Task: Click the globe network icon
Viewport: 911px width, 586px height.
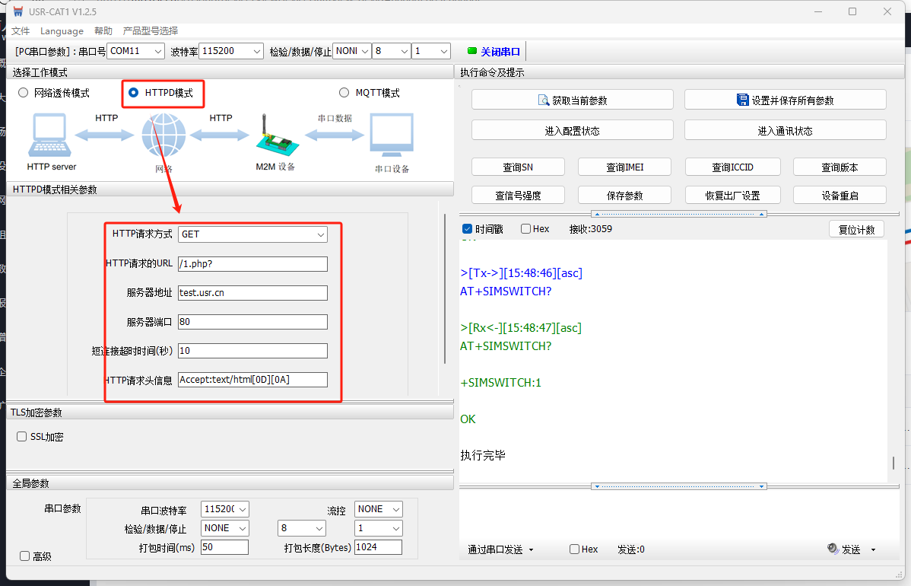Action: click(x=163, y=135)
